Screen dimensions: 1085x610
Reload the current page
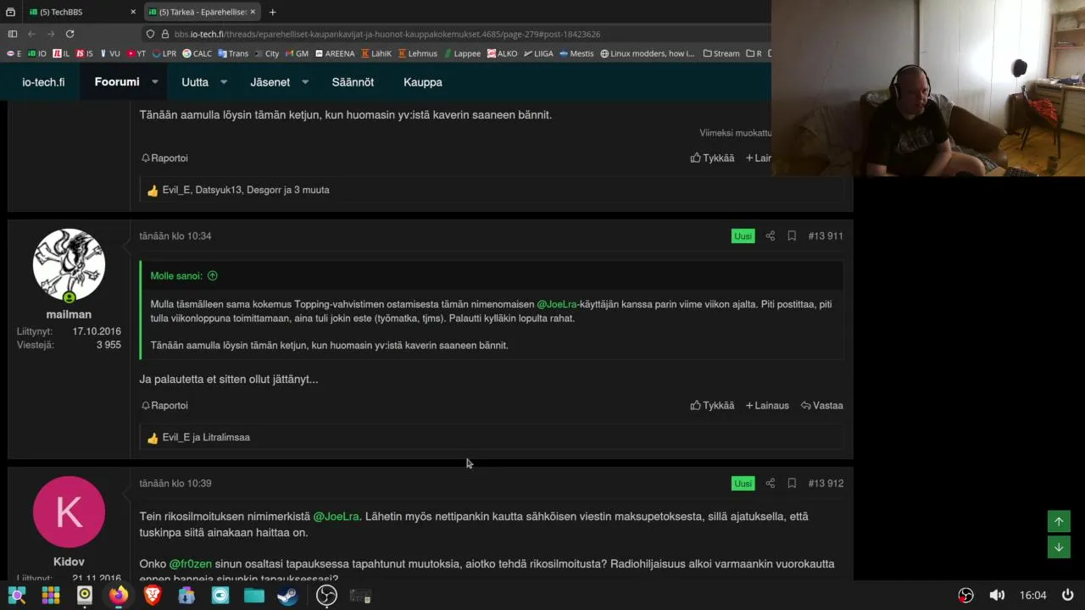tap(70, 34)
